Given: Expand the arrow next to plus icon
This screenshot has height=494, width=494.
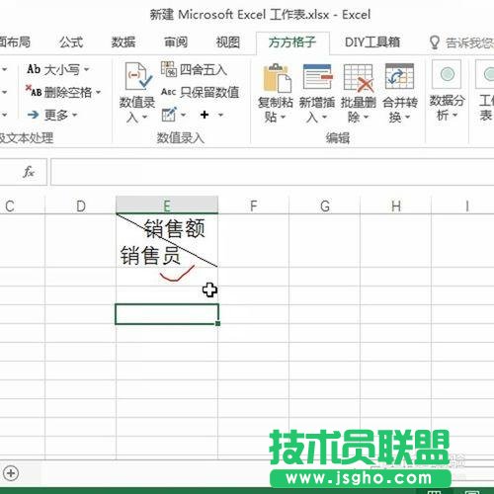Looking at the screenshot, I should point(220,115).
